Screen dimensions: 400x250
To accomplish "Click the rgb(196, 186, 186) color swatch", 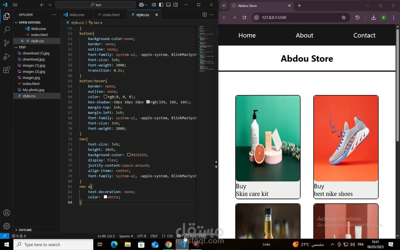I will pos(148,102).
